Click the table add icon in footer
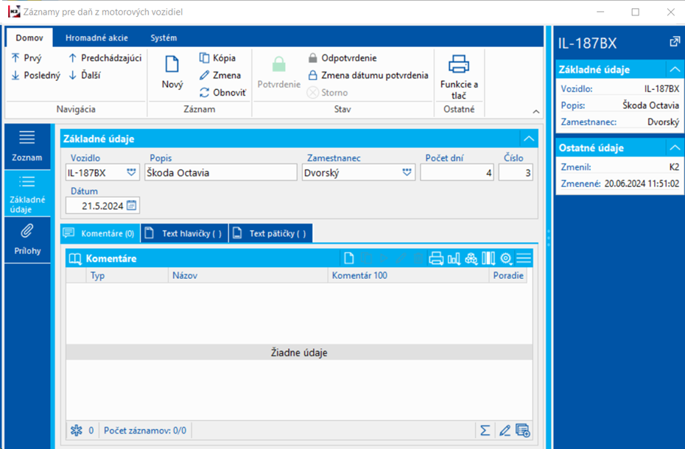Viewport: 685px width, 449px height. tap(523, 431)
